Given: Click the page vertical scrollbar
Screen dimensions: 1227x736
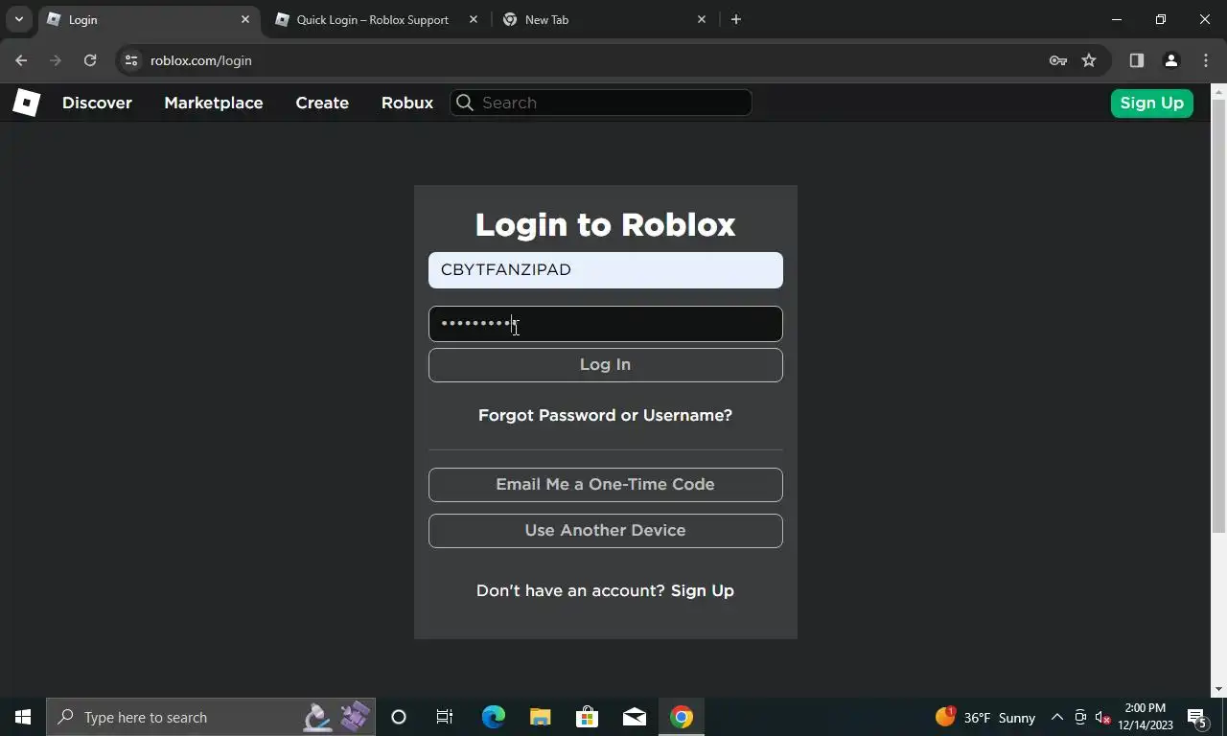Looking at the screenshot, I should [x=1218, y=316].
